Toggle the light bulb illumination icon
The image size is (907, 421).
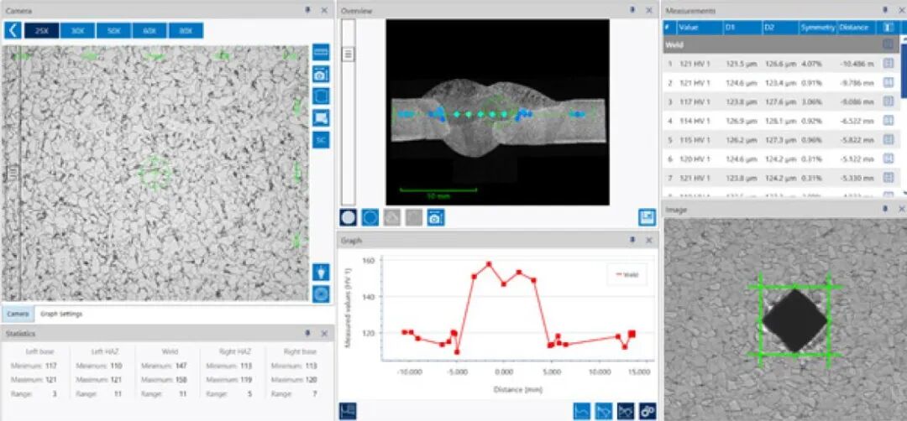click(x=321, y=272)
